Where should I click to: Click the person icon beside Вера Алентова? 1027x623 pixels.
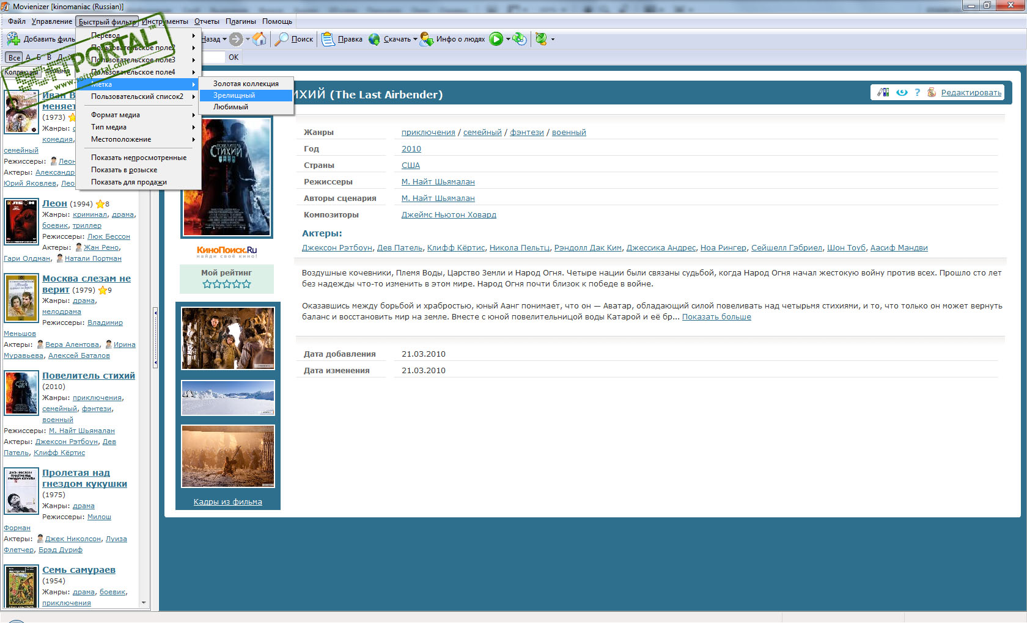tap(40, 344)
